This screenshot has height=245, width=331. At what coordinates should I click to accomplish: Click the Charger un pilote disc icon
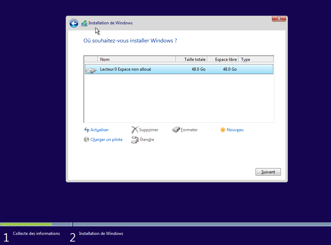[87, 140]
